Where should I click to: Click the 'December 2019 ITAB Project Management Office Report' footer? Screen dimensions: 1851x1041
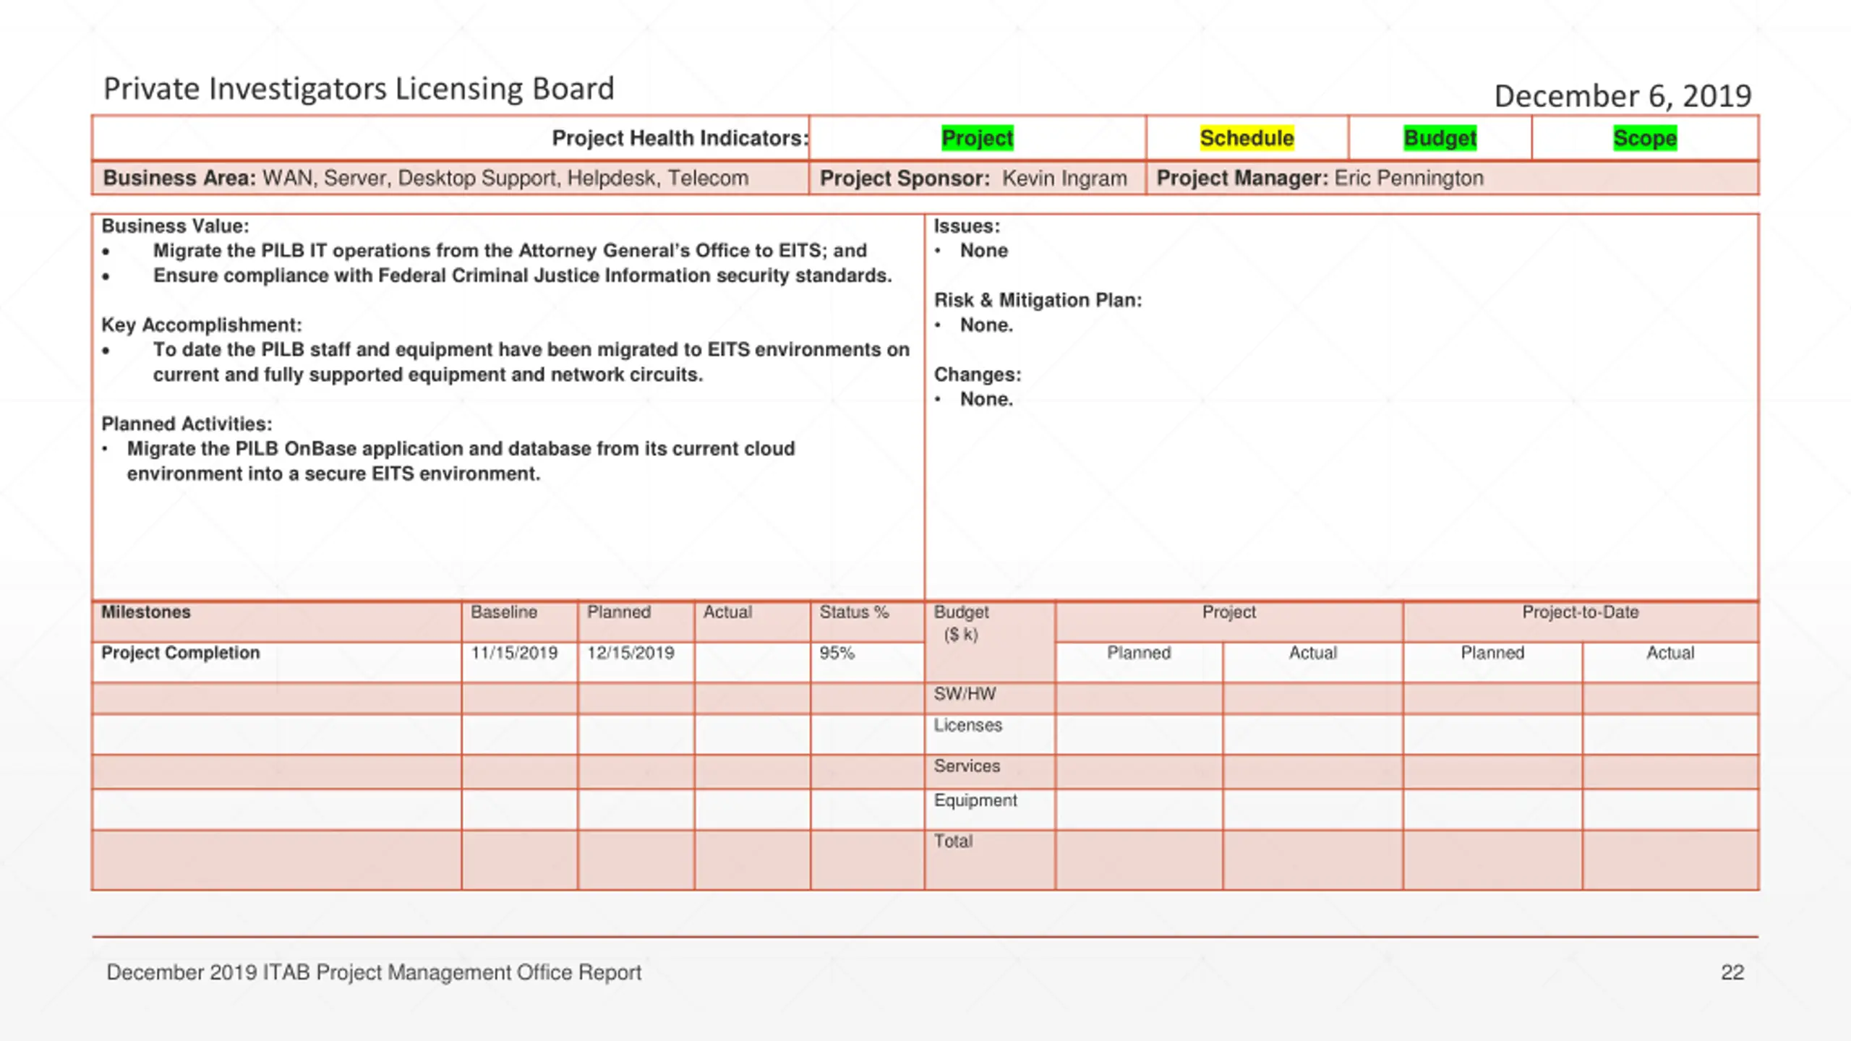(374, 972)
